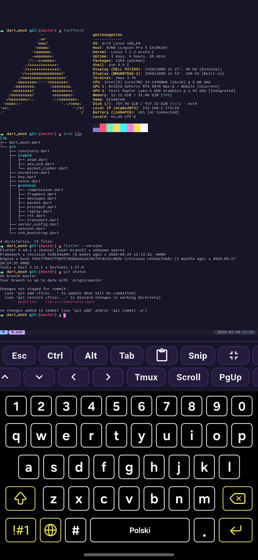The width and height of the screenshot is (258, 560).
Task: Toggle the Alt modifier key
Action: (x=91, y=355)
